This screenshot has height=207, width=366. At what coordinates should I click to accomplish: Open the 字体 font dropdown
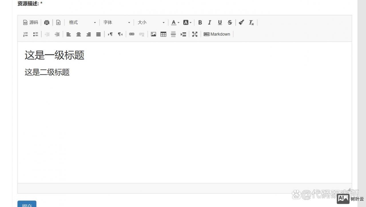coord(117,23)
